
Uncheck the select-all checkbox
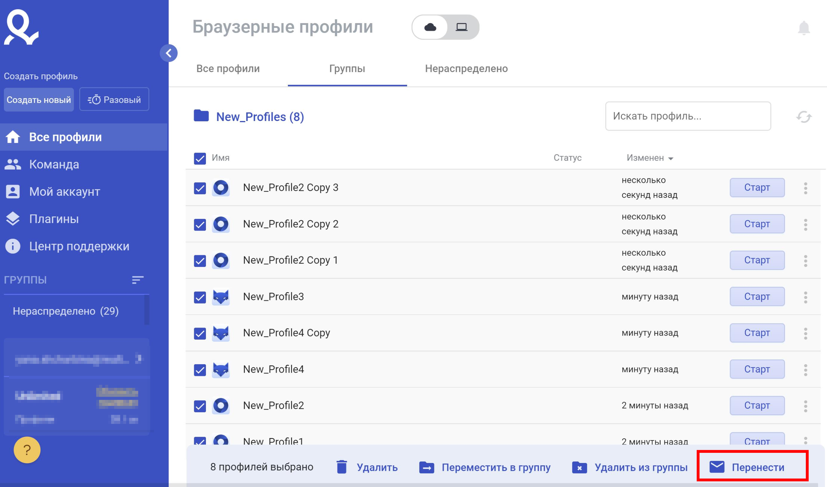click(200, 159)
